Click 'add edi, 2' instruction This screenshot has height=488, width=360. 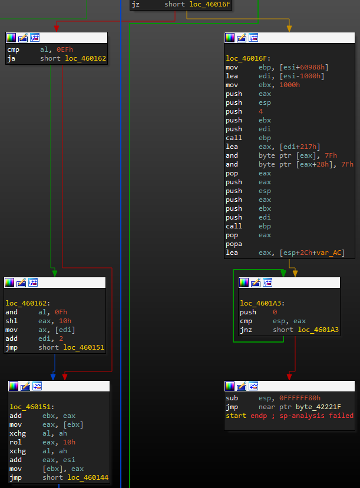click(34, 338)
